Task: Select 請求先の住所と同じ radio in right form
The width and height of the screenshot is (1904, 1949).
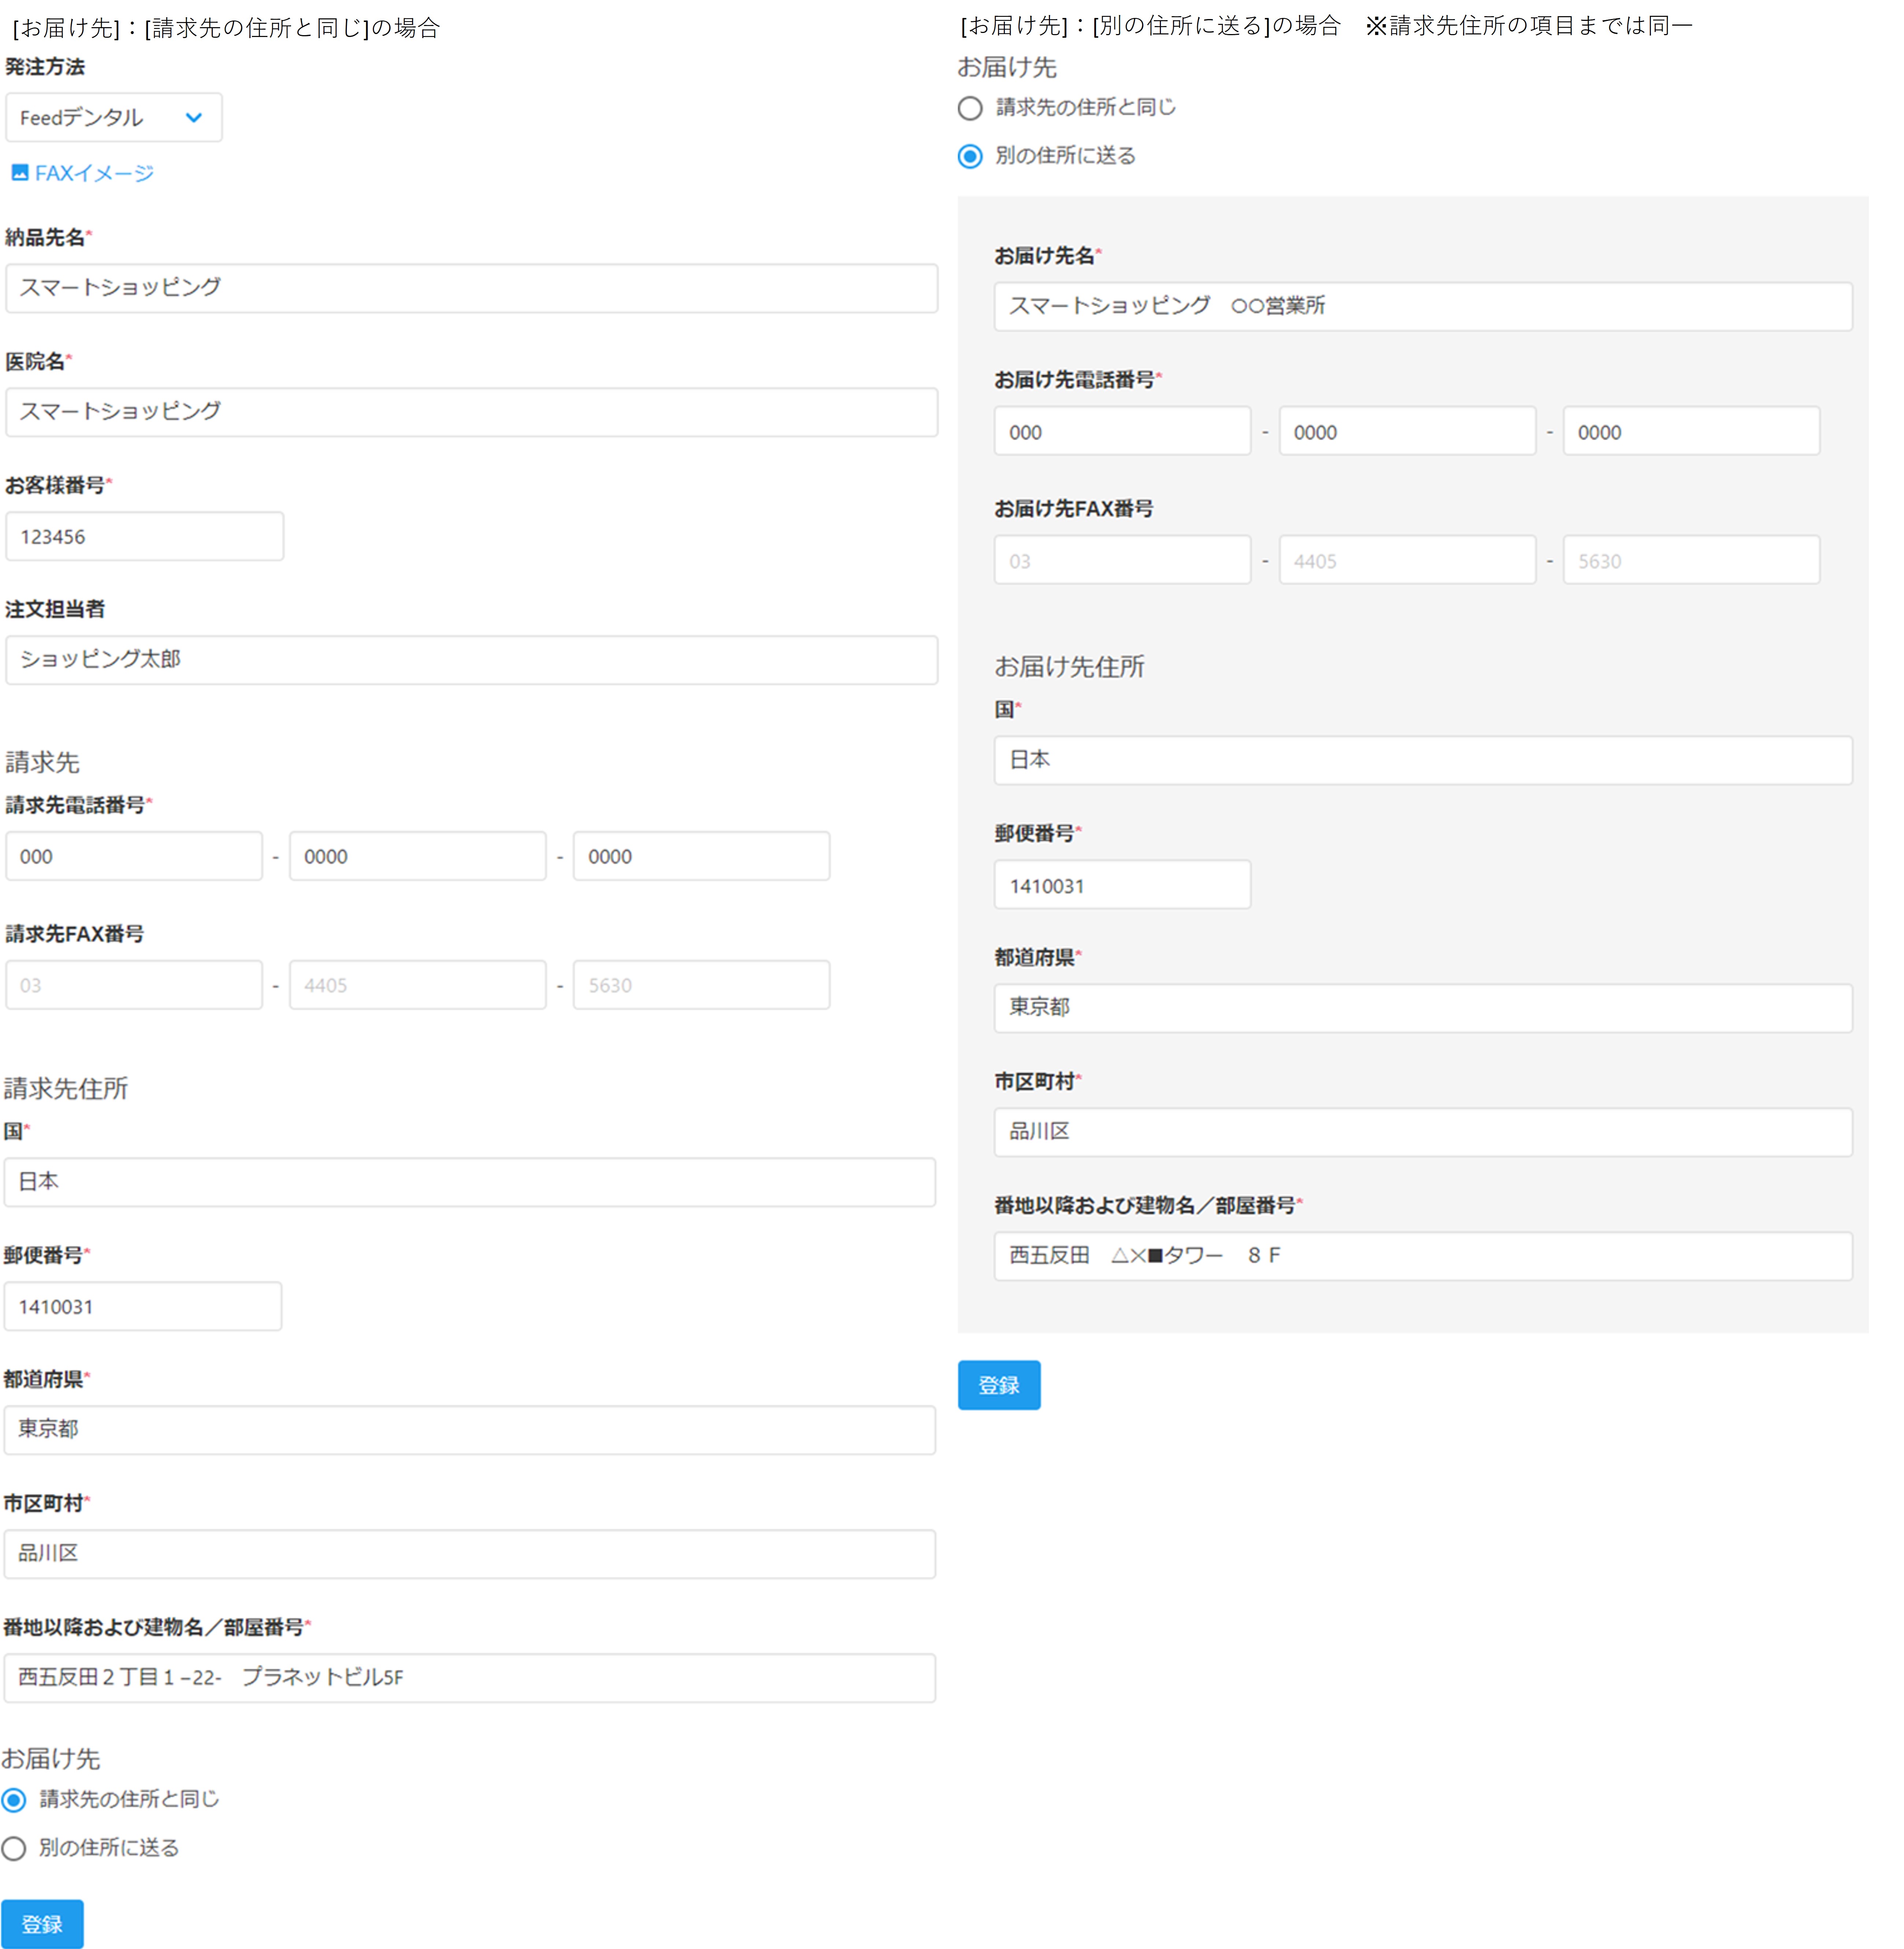Action: [x=970, y=108]
